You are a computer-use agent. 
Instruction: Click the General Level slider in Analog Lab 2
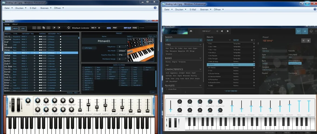click(x=171, y=106)
